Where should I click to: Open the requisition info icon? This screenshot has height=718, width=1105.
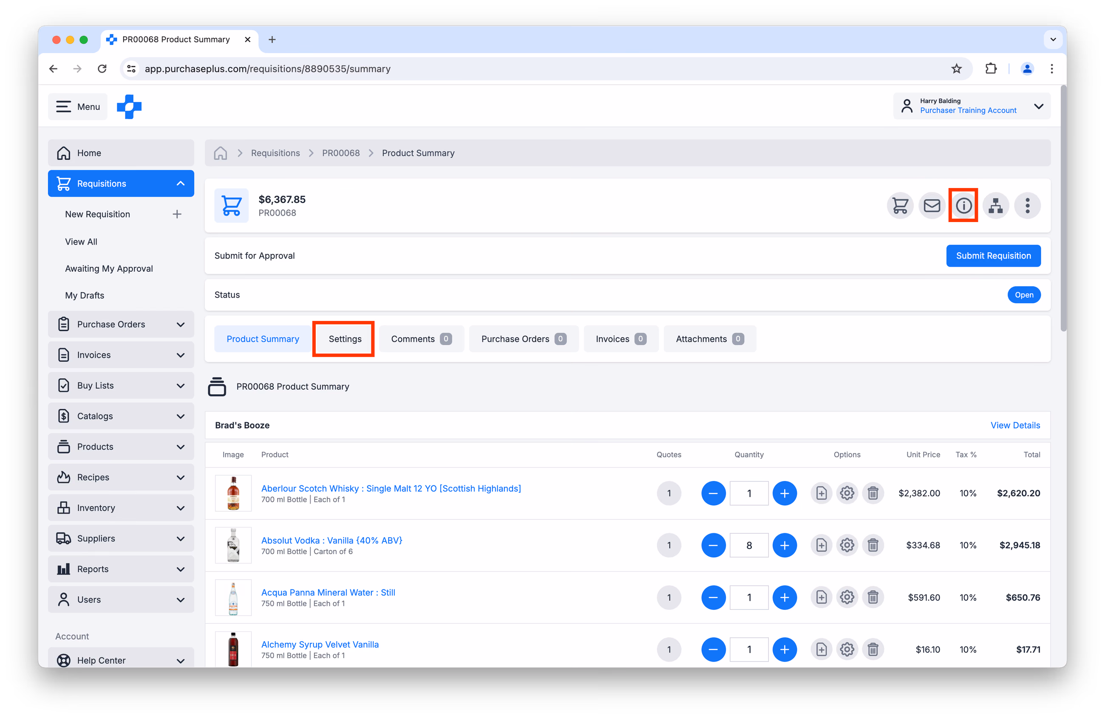(x=963, y=206)
